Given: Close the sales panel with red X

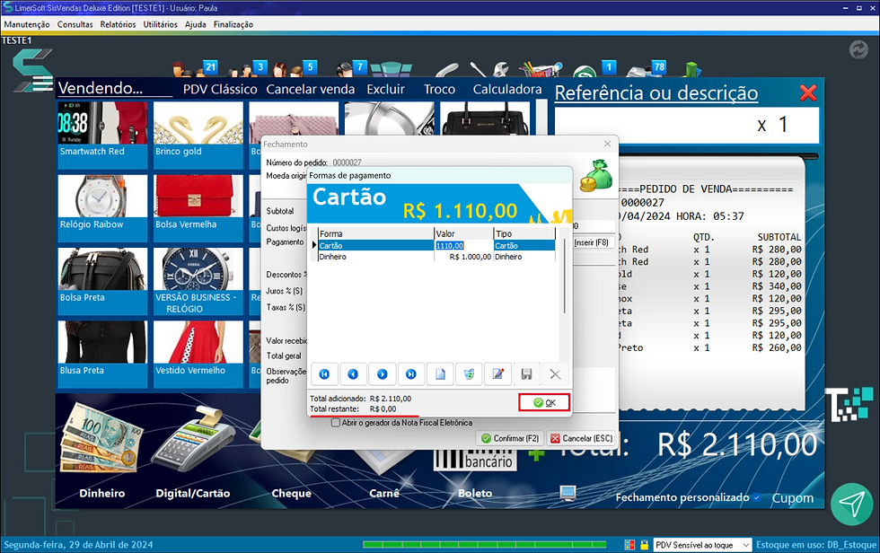Looking at the screenshot, I should (x=808, y=92).
